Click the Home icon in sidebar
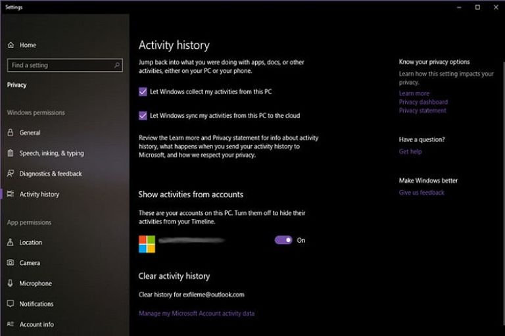 (x=11, y=45)
